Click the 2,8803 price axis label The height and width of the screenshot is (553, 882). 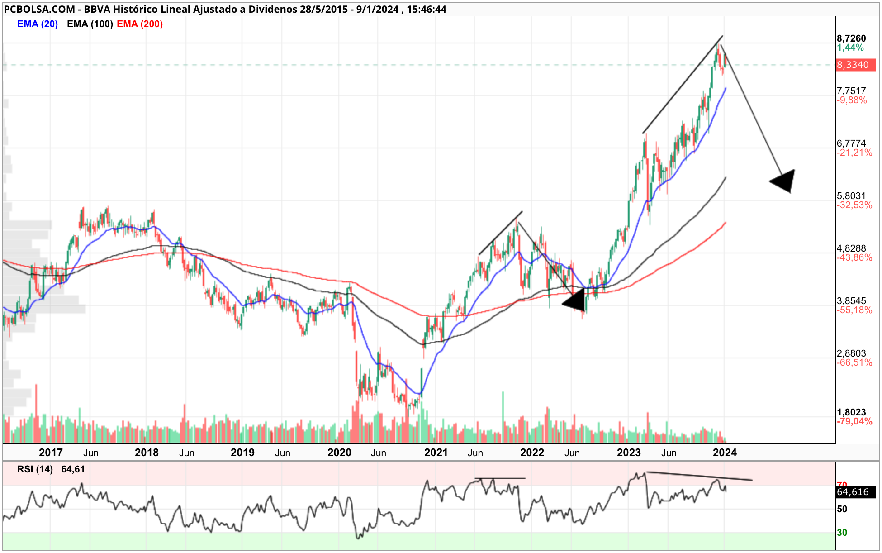tap(851, 353)
